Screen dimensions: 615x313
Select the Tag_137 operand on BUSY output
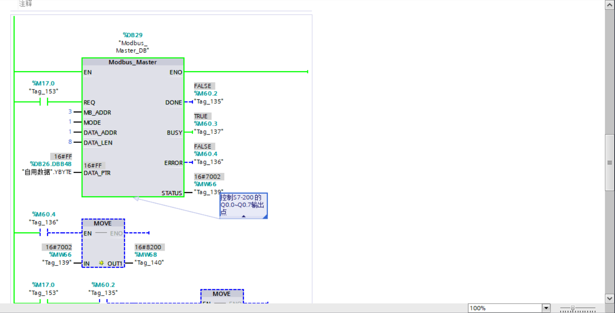tap(209, 131)
